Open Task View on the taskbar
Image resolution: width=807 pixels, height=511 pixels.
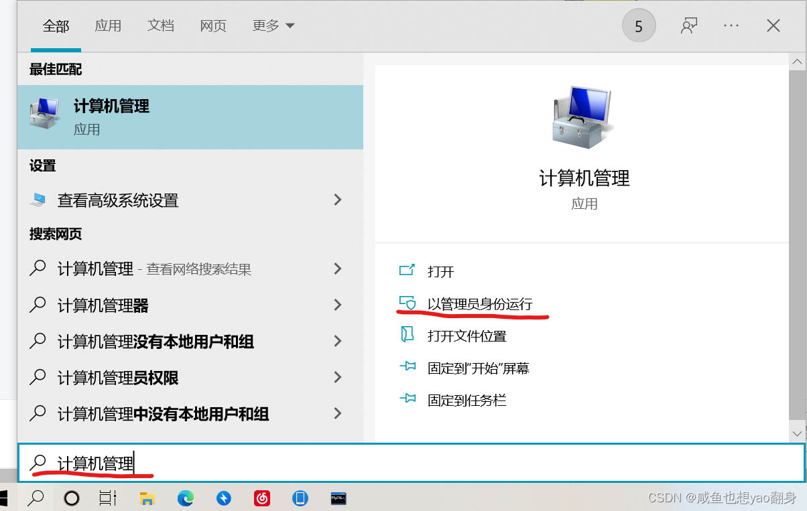pyautogui.click(x=107, y=498)
